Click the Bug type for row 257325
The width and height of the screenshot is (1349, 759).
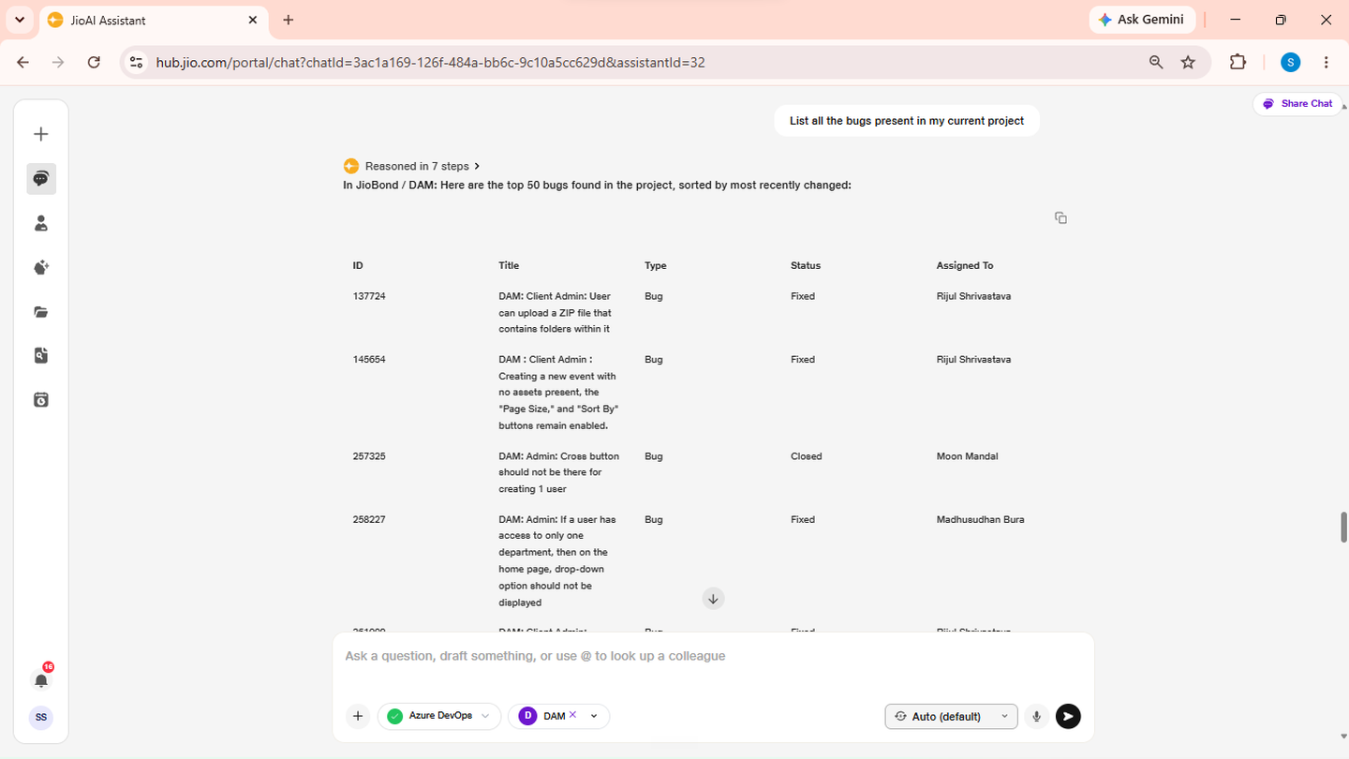[x=654, y=456]
